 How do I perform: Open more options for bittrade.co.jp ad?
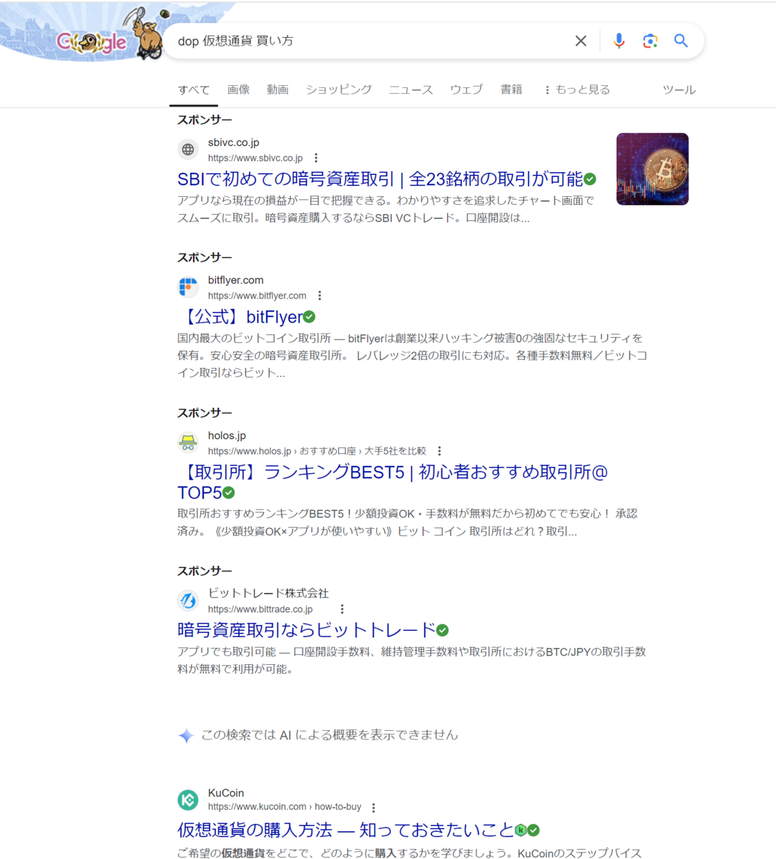[x=342, y=609]
